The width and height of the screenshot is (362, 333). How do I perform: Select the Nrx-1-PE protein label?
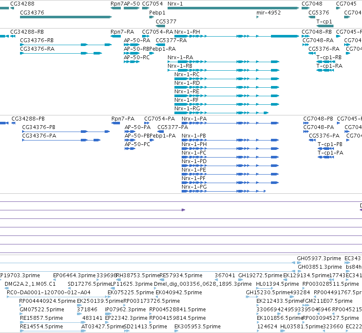[194, 170]
